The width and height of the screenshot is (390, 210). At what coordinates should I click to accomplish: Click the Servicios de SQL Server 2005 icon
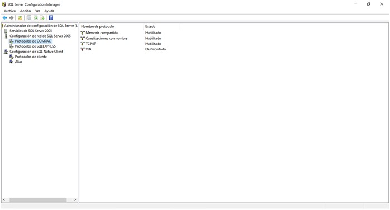pyautogui.click(x=6, y=31)
